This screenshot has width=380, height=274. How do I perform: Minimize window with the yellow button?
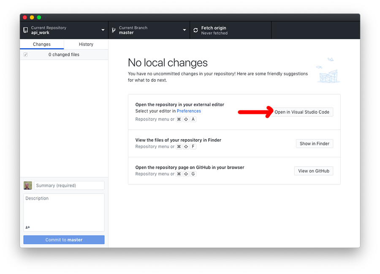coord(32,17)
